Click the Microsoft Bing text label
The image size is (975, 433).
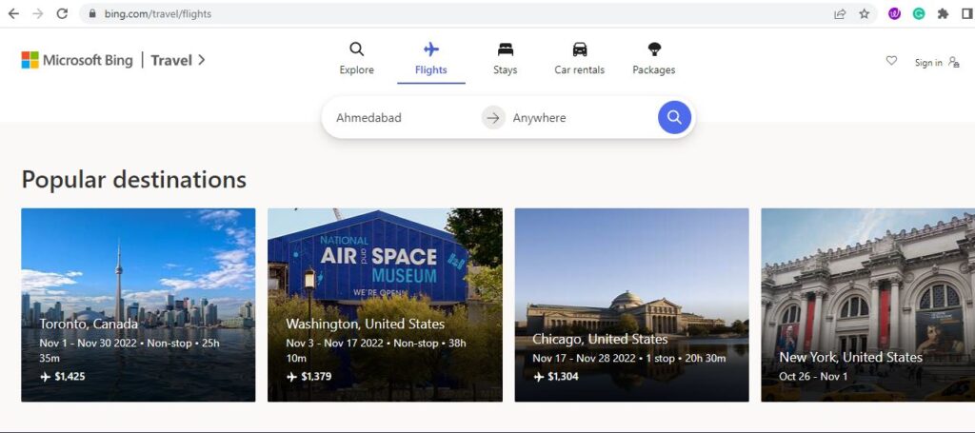(x=88, y=60)
